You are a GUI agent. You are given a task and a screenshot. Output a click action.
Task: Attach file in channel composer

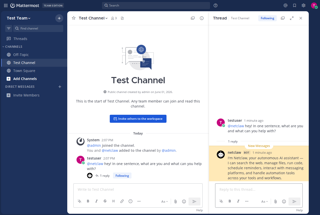pos(175,201)
